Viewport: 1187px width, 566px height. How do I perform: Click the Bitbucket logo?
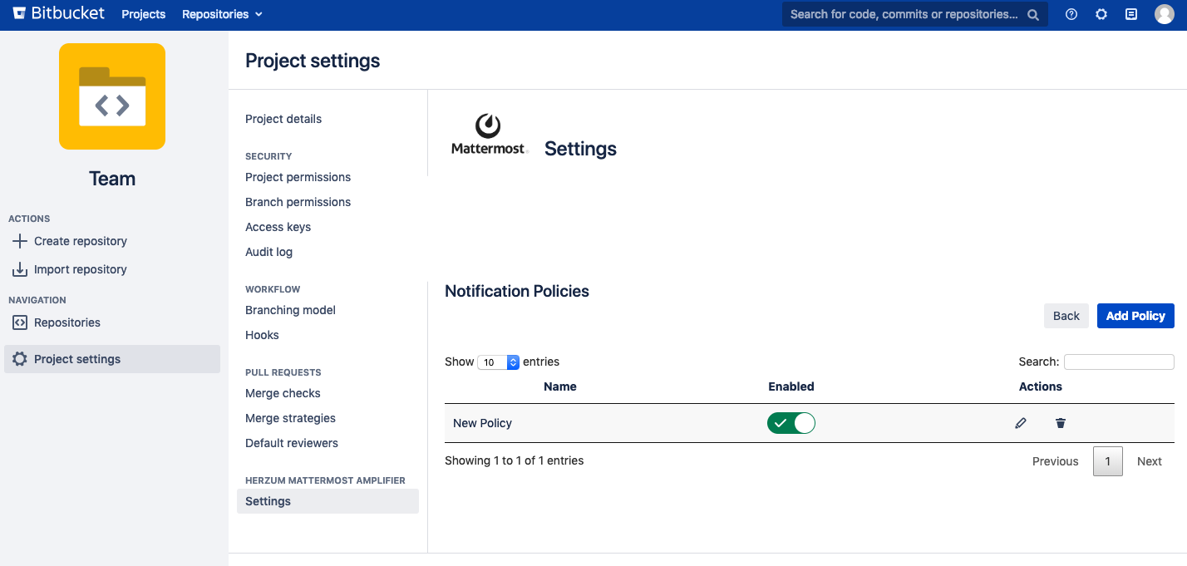57,14
